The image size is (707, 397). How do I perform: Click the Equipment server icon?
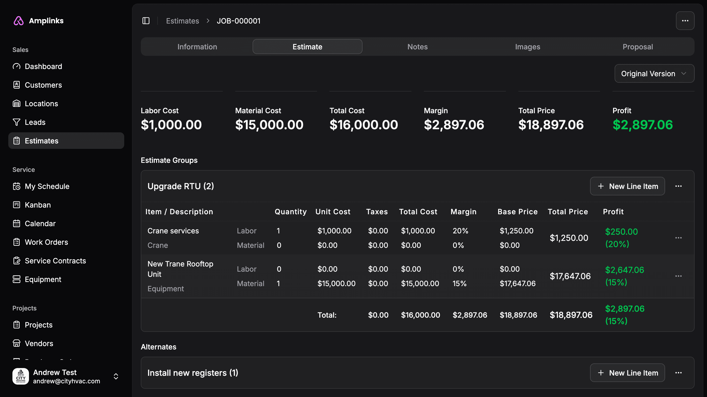17,279
